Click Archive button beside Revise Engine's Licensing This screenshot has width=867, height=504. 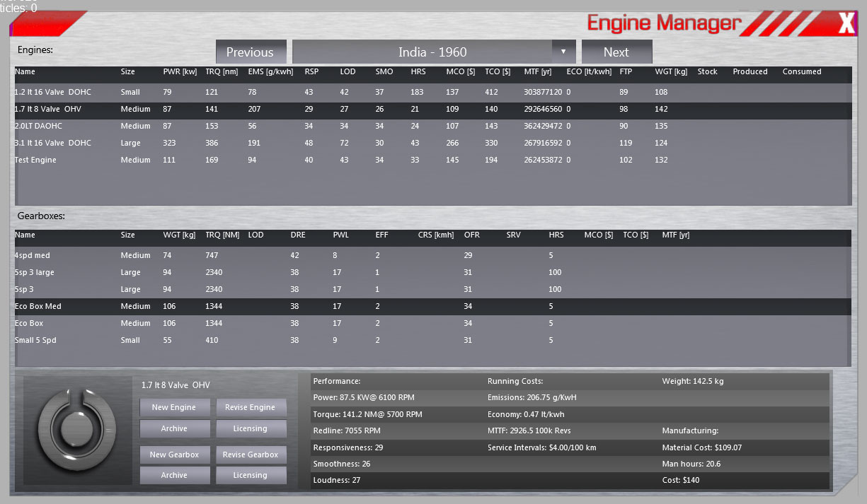174,428
